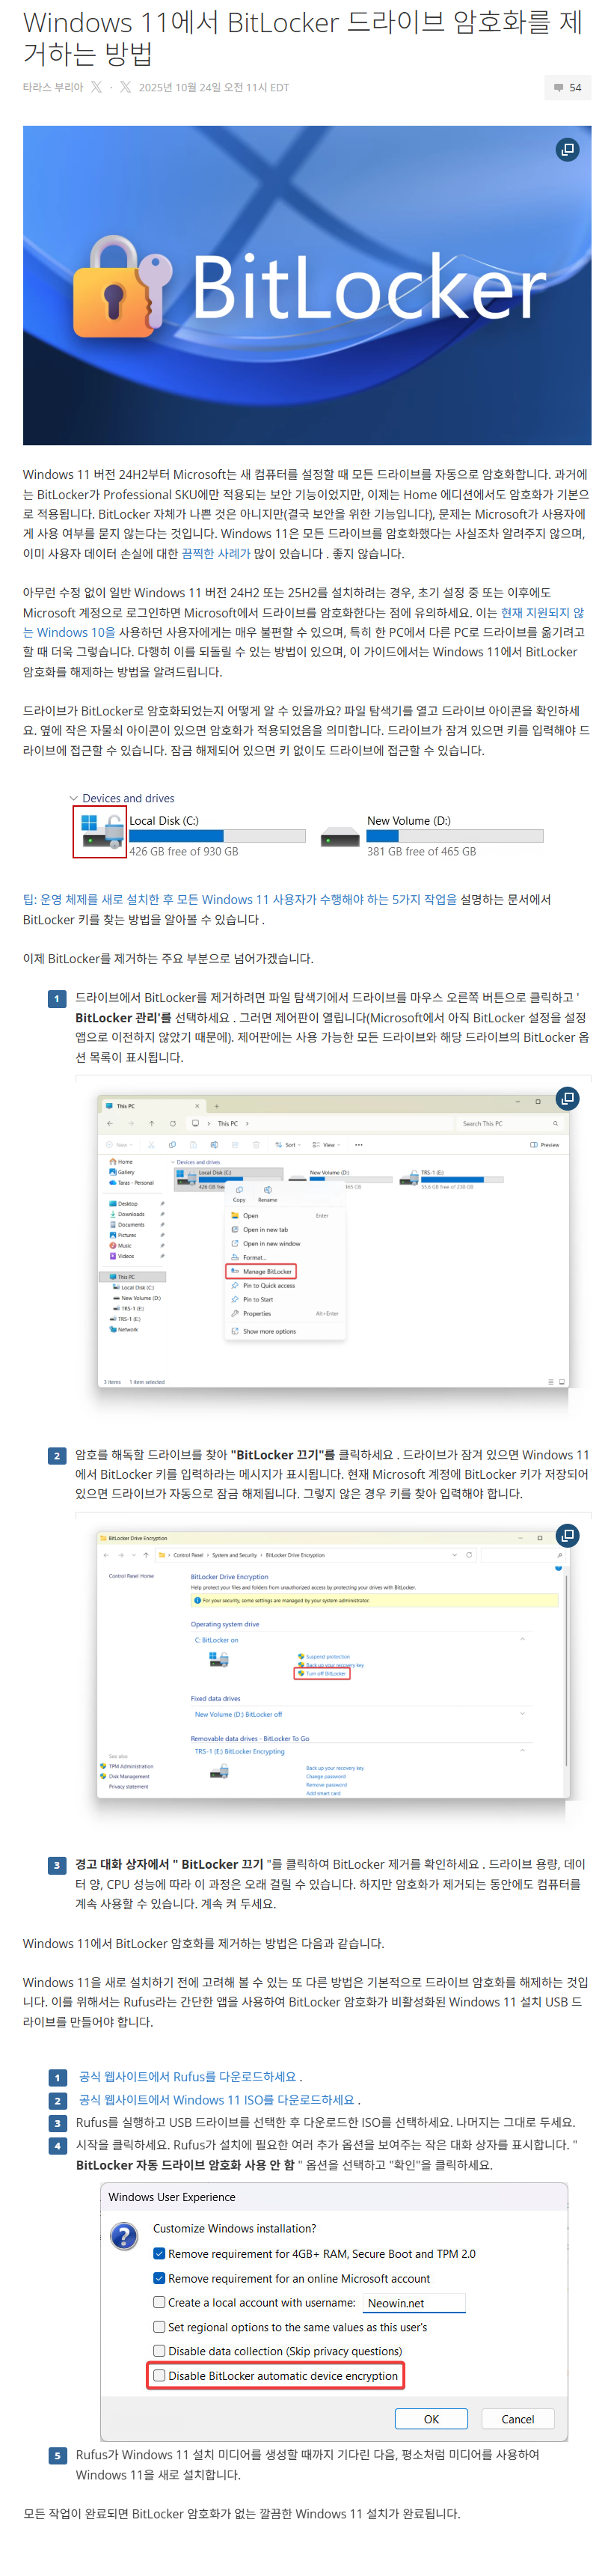The width and height of the screenshot is (614, 2576).
Task: Select 'Pin to Quick access' menu entry
Action: tap(264, 1285)
